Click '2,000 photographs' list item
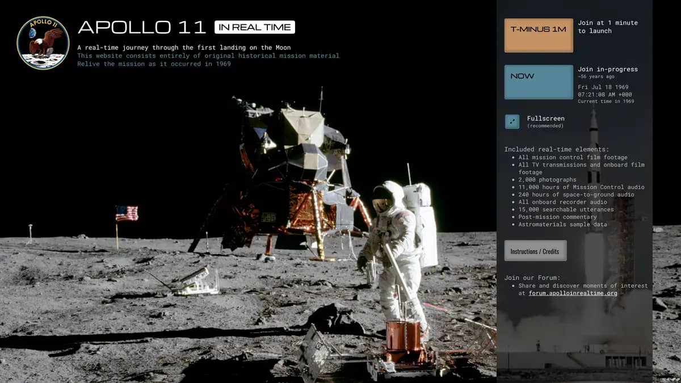Image resolution: width=681 pixels, height=383 pixels. [x=547, y=180]
